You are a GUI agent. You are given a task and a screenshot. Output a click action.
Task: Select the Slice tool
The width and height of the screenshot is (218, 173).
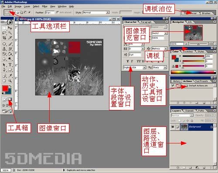coord(10,38)
